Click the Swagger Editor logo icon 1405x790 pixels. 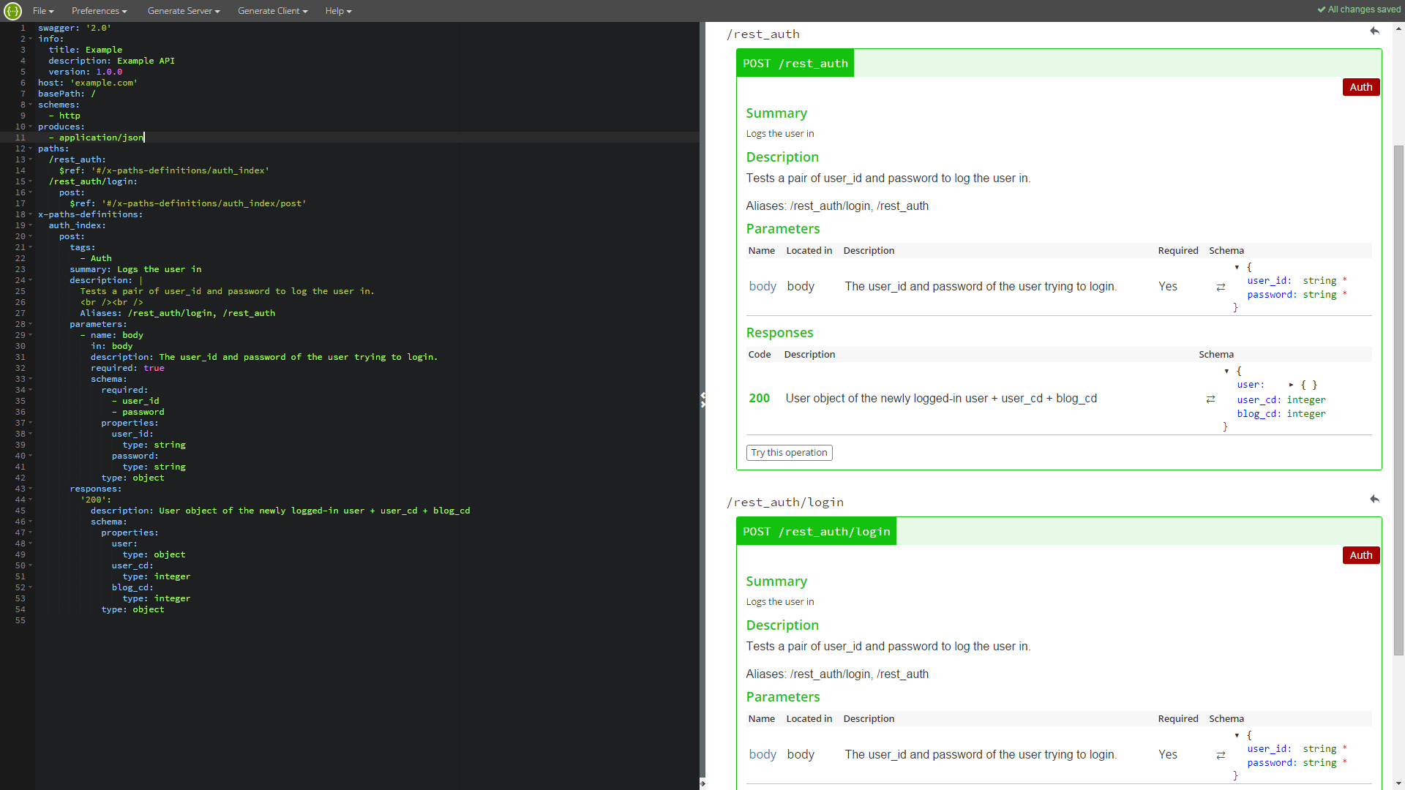click(x=12, y=11)
